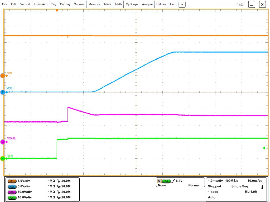Click the rising edge trigger slope icon
This screenshot has height=202, width=270.
click(x=173, y=181)
